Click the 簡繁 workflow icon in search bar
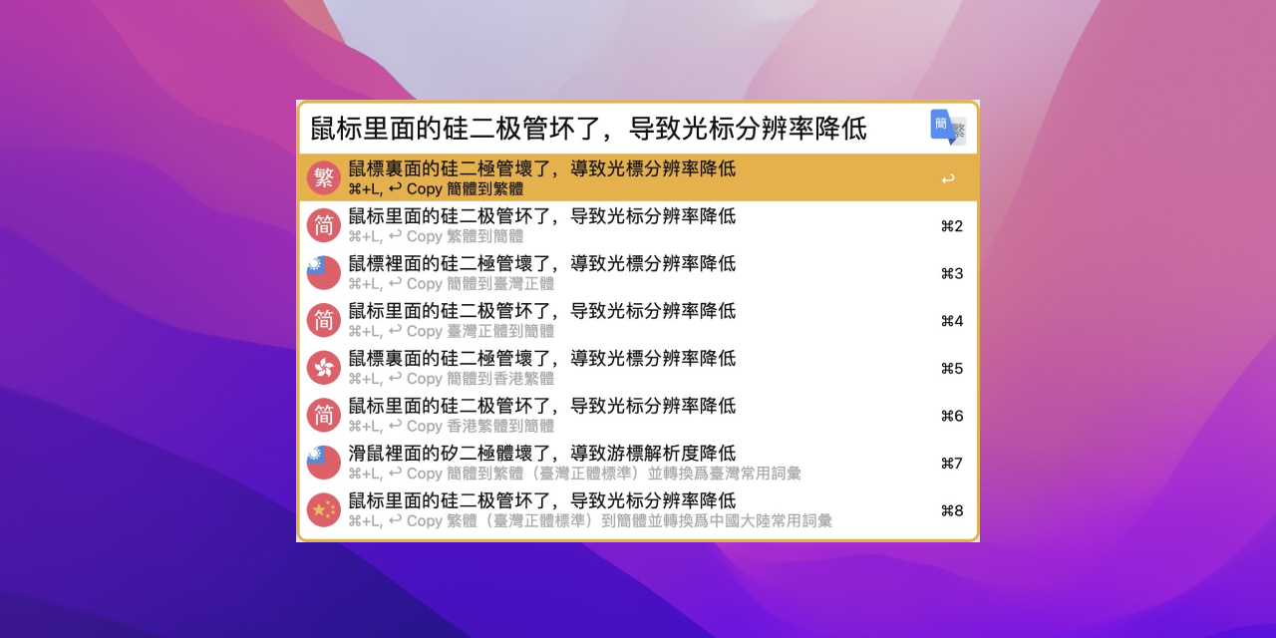Viewport: 1276px width, 638px height. 948,128
